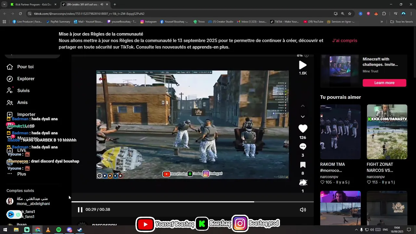This screenshot has width=416, height=234.
Task: Open RAKOM TMA video thumbnail
Action: [340, 132]
